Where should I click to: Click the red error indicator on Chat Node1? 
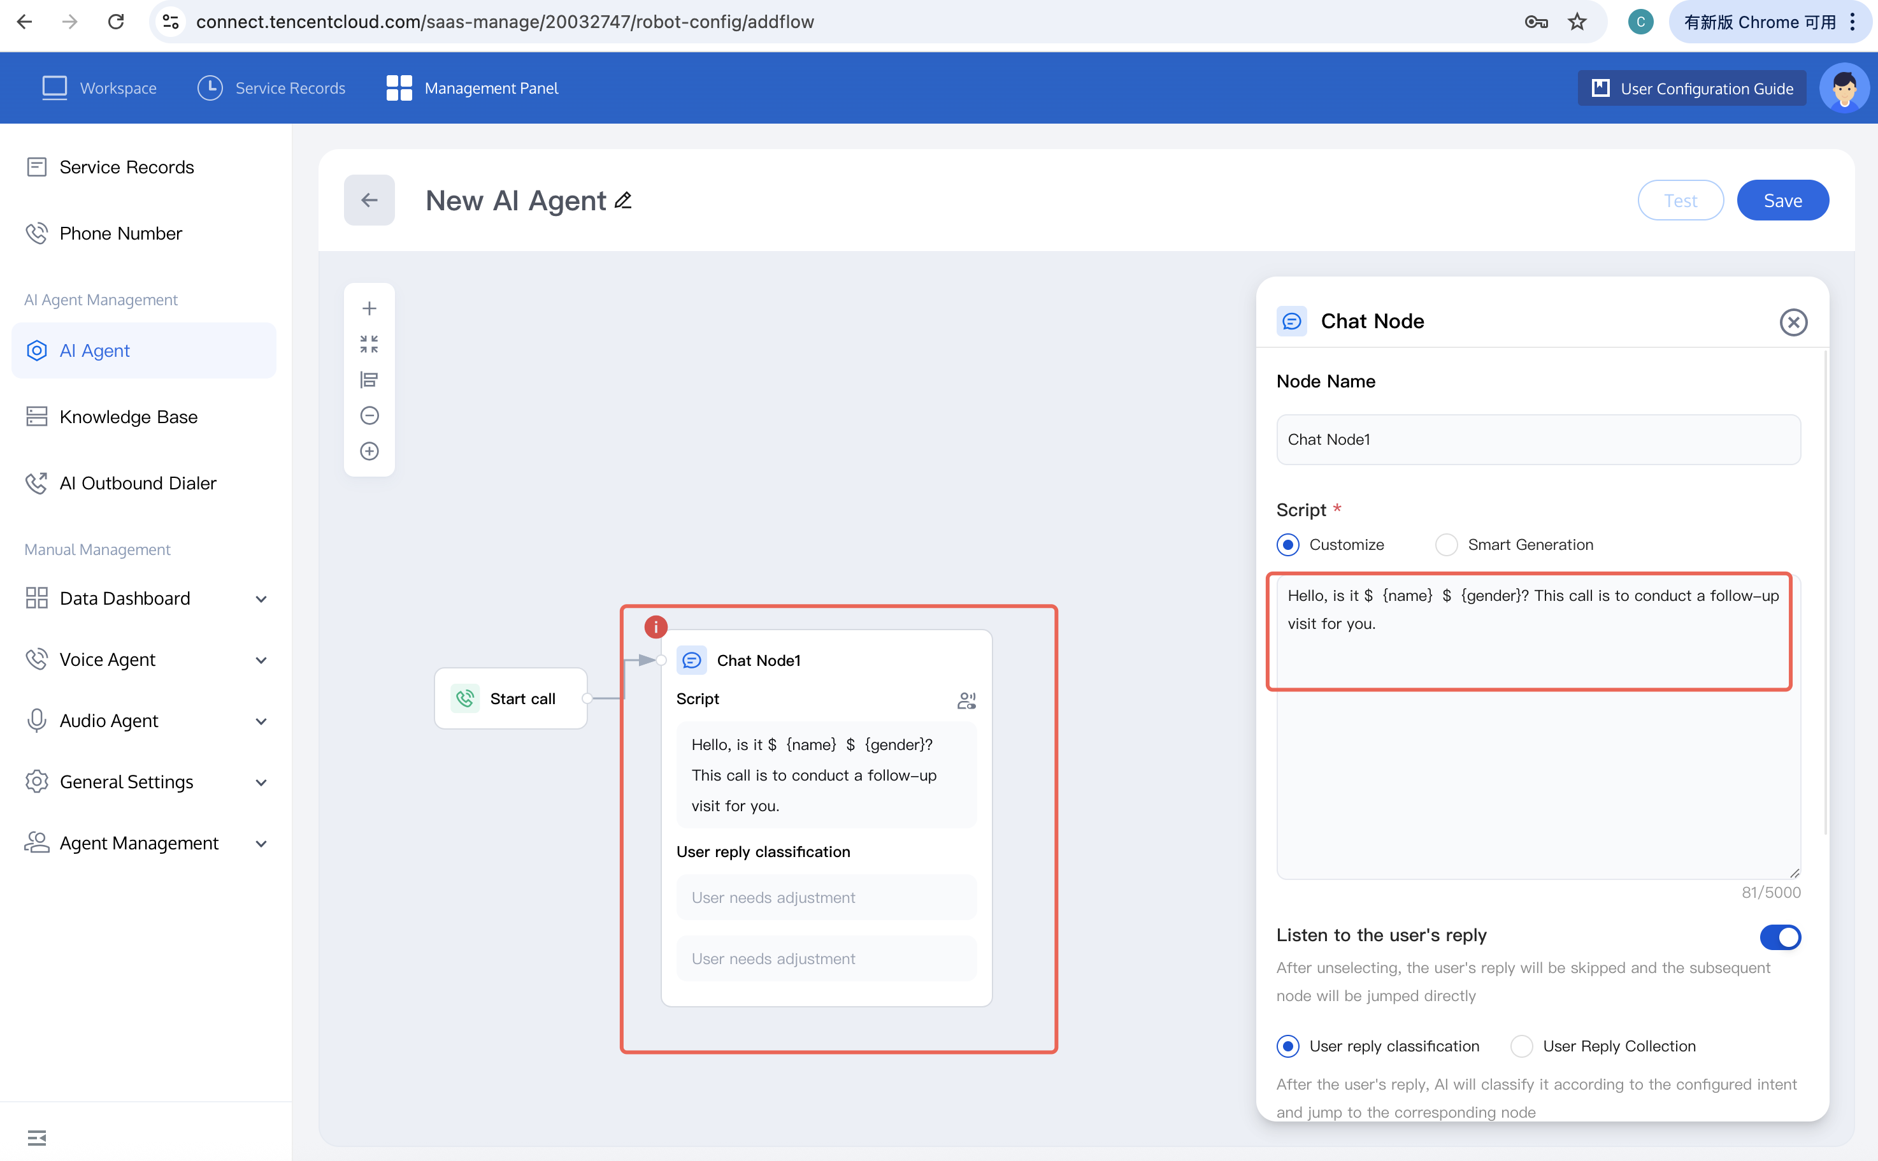tap(656, 626)
